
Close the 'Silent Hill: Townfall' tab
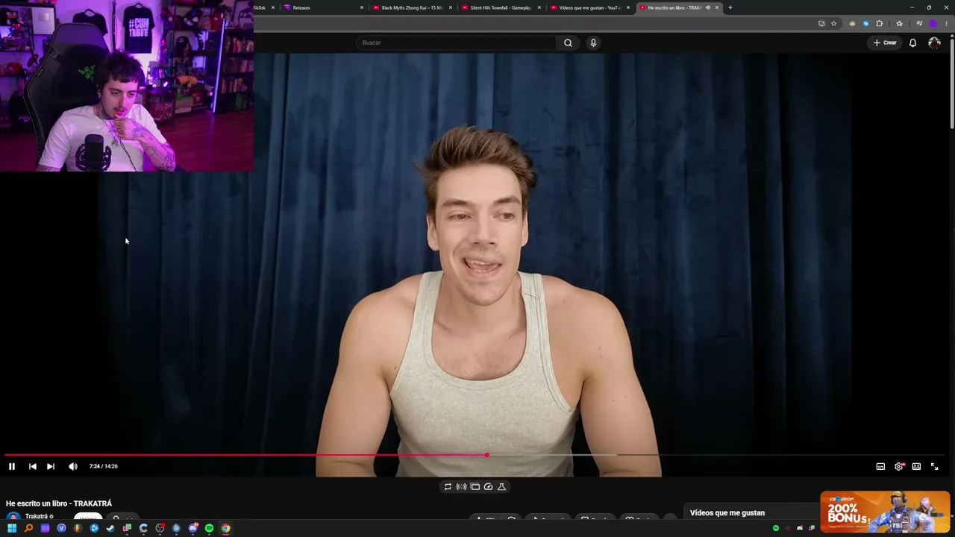[539, 7]
